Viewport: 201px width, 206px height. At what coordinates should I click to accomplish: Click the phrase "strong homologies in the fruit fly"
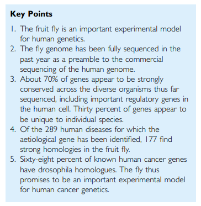tap(75, 150)
